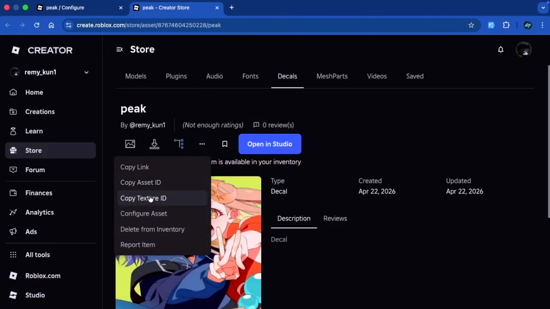Open the Chrome three-dot menu
550x309 pixels.
pos(542,25)
